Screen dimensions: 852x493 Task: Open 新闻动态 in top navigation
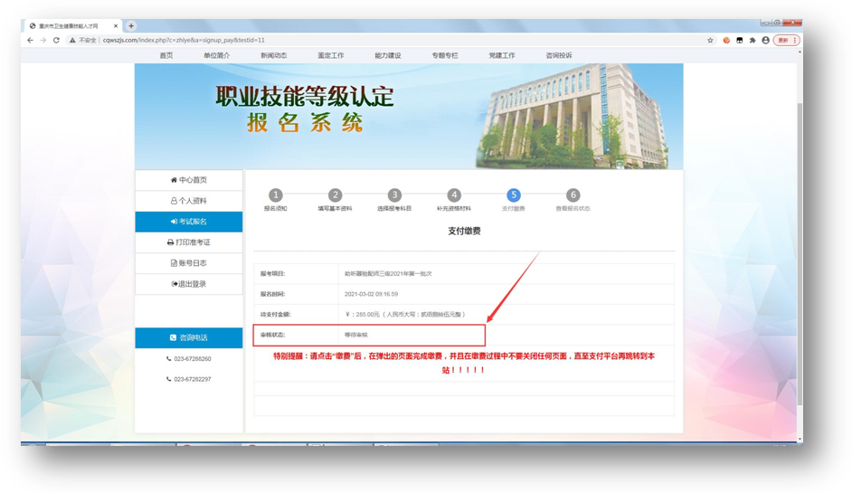point(274,56)
